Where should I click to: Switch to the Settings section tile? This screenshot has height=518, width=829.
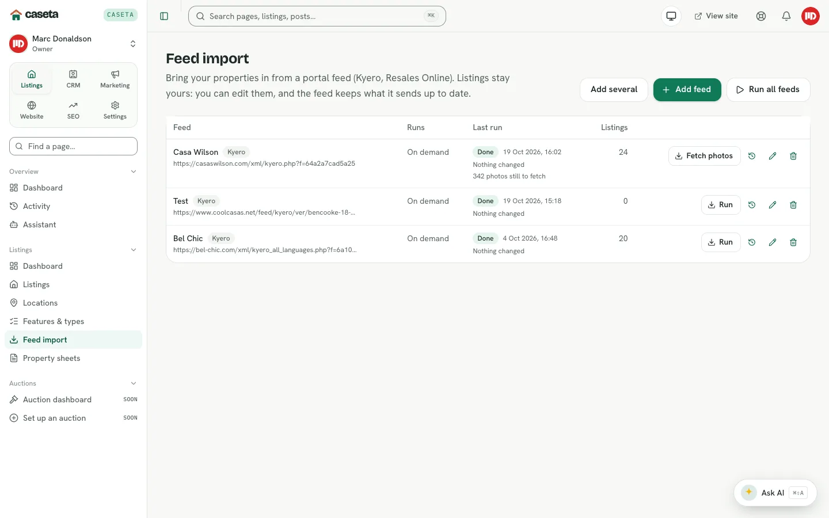[x=115, y=111]
